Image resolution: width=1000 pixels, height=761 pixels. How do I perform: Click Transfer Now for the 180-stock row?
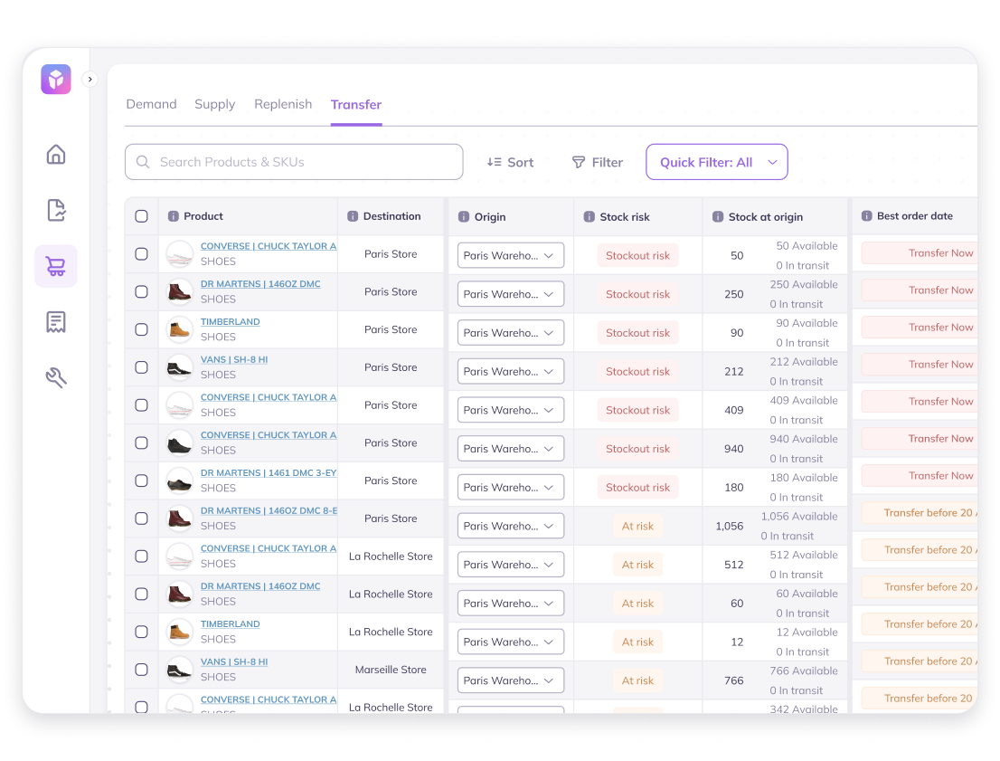click(x=919, y=476)
